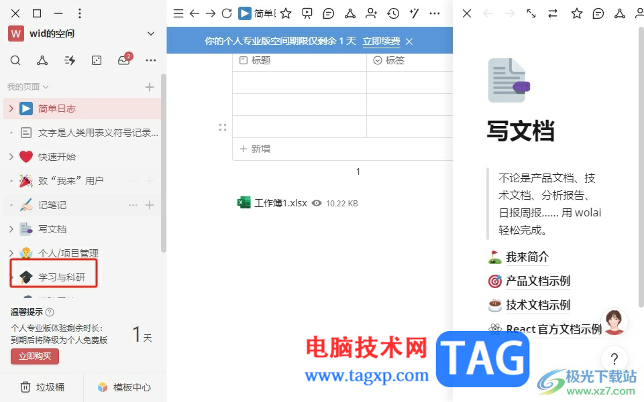
Task: Click the 写文档 page icon in preview
Action: (508, 80)
